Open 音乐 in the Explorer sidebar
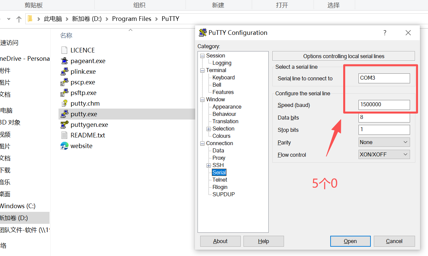Image resolution: width=428 pixels, height=256 pixels. point(5,182)
